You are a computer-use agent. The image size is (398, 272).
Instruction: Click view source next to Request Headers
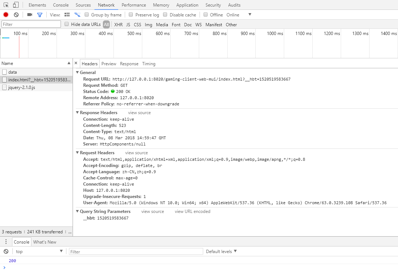coord(136,153)
